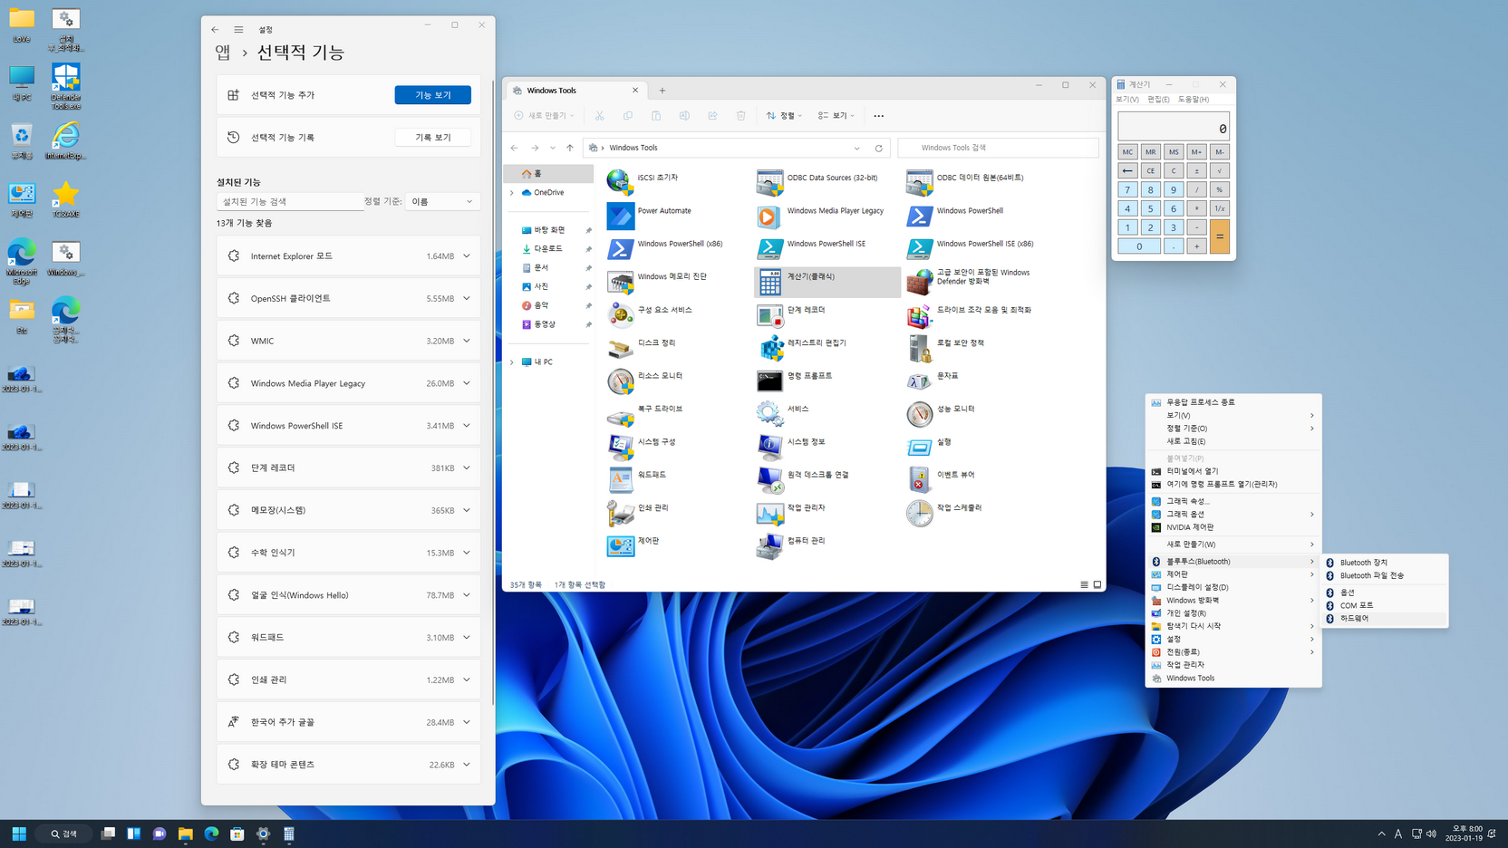The width and height of the screenshot is (1508, 848).
Task: Click 설치된 기능 검색 field
Action: point(289,201)
